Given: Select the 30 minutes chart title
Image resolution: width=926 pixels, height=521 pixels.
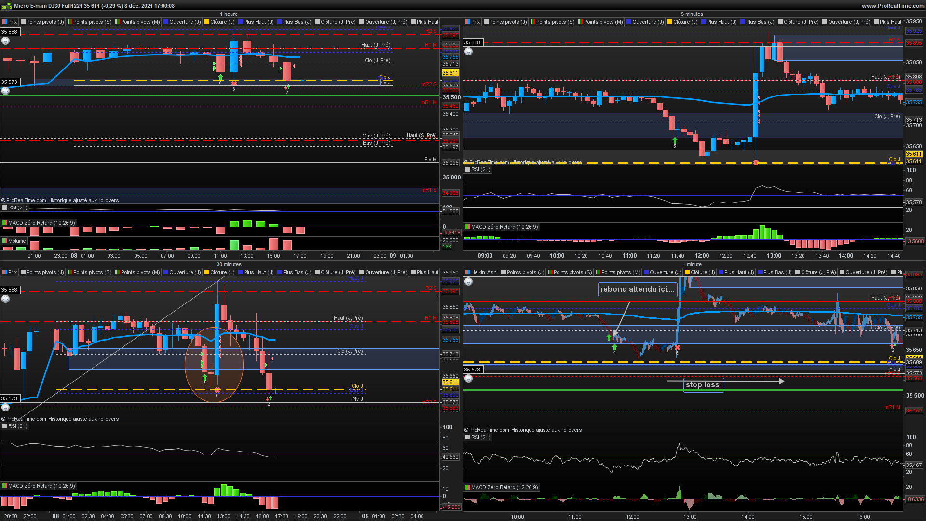Looking at the screenshot, I should [x=229, y=264].
